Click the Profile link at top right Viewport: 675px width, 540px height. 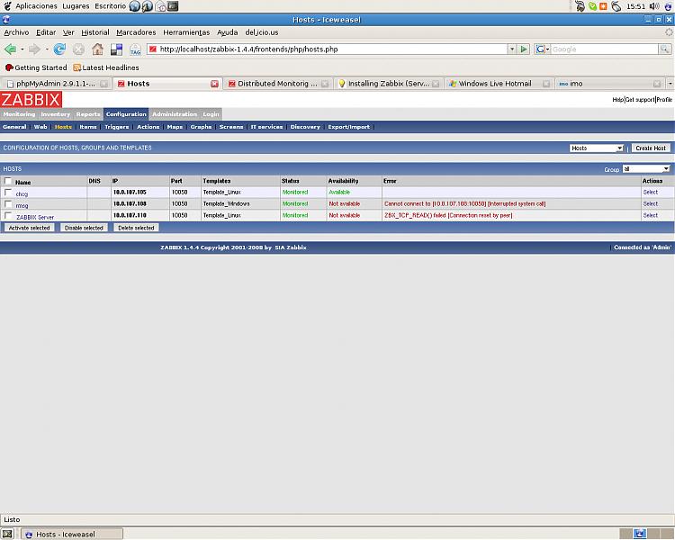click(664, 100)
